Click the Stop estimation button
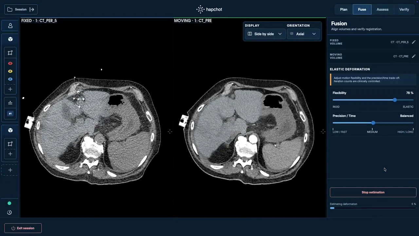Screen dimensions: 419x236 [373, 192]
